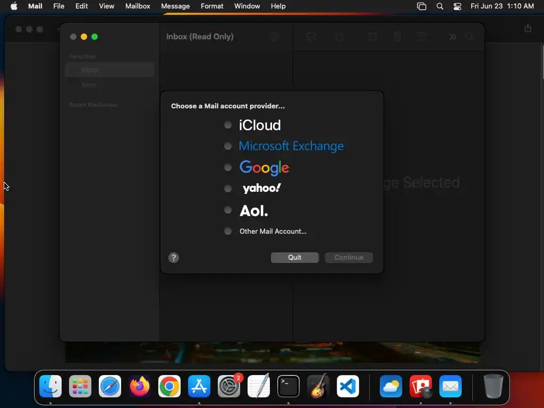Select Other Mail Account... option
Screen dimensions: 544x408
click(x=227, y=231)
